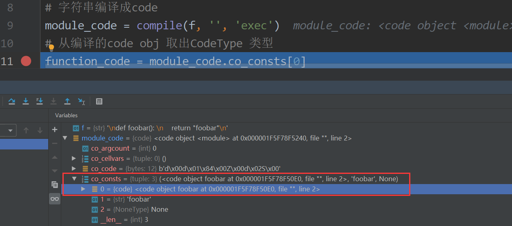The image size is (512, 226).
Task: Click the Remove Watch minus icon
Action: click(55, 143)
